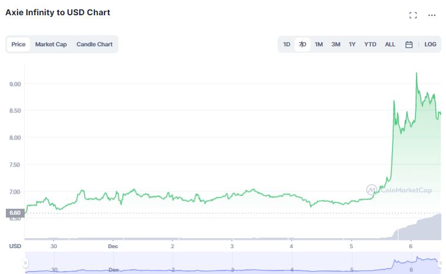The height and width of the screenshot is (274, 446).
Task: Click the 7.50 y-axis label
Action: pos(15,165)
